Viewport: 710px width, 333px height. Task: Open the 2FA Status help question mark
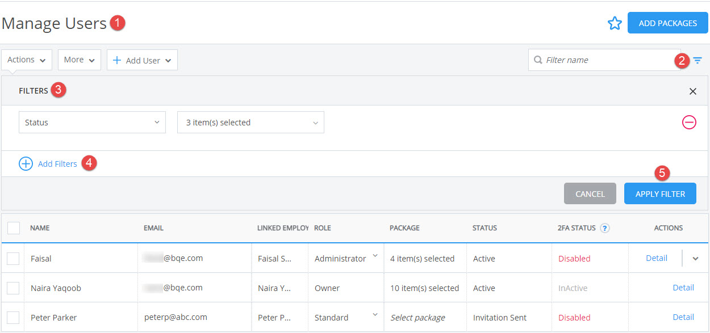[x=604, y=227]
